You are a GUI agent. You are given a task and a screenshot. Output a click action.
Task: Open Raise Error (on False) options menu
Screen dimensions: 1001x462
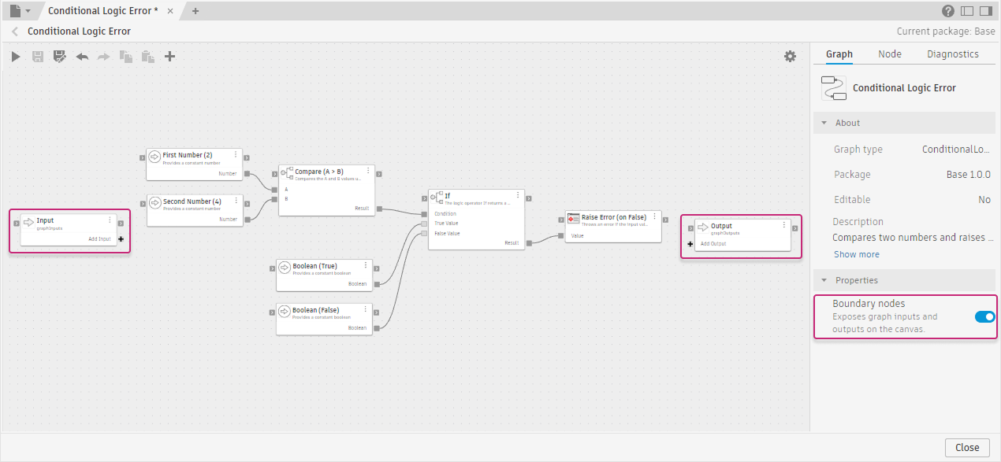click(653, 216)
